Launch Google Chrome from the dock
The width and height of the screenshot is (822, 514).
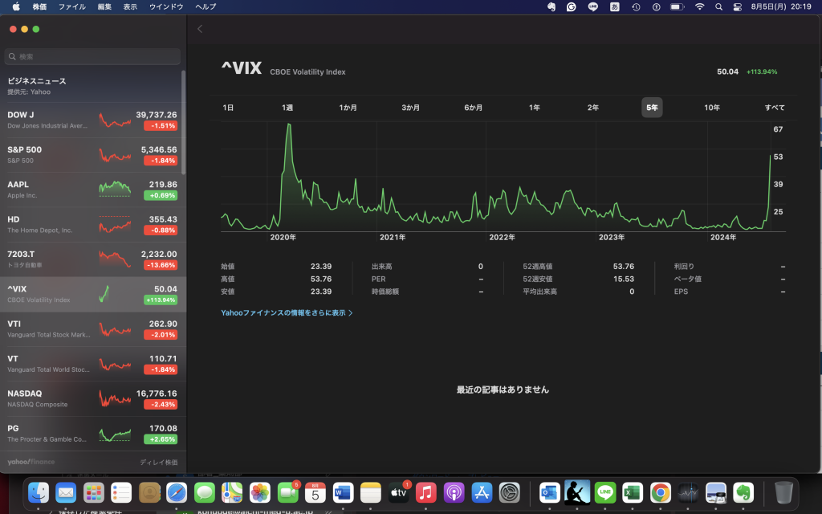660,492
